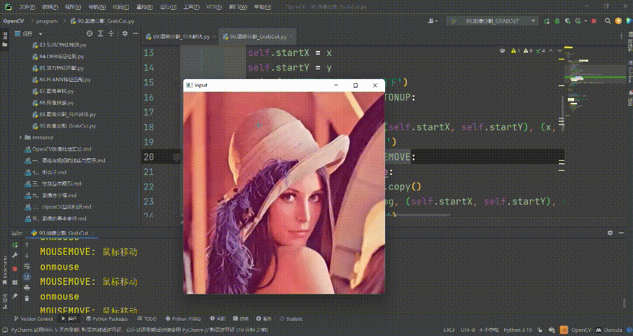Open Run panel gear settings

click(x=610, y=232)
